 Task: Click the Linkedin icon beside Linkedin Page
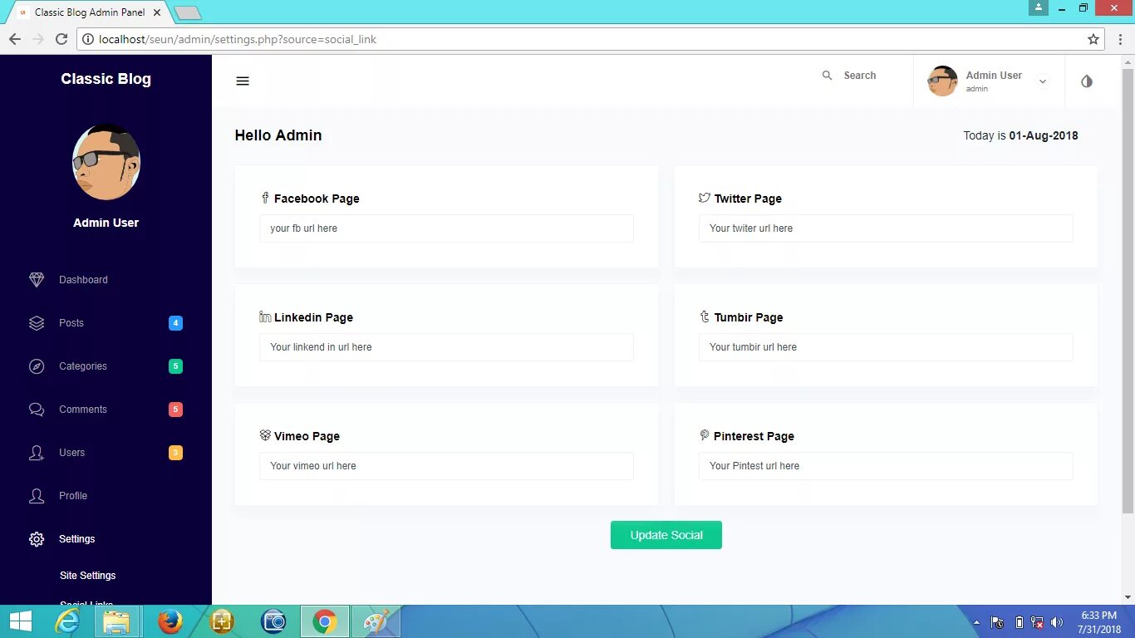pyautogui.click(x=265, y=317)
